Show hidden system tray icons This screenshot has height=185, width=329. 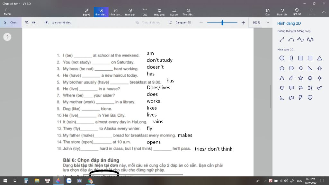[x=265, y=181]
